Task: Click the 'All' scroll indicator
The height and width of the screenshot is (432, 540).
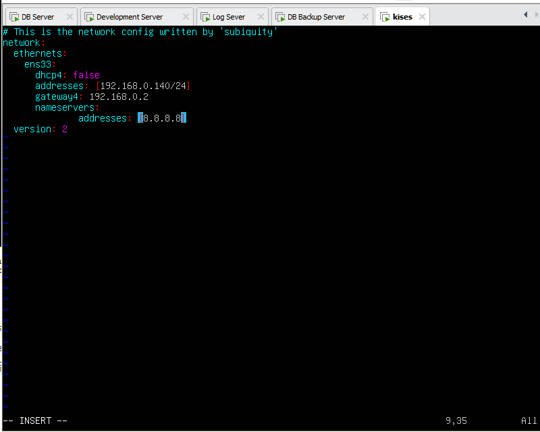Action: point(529,421)
